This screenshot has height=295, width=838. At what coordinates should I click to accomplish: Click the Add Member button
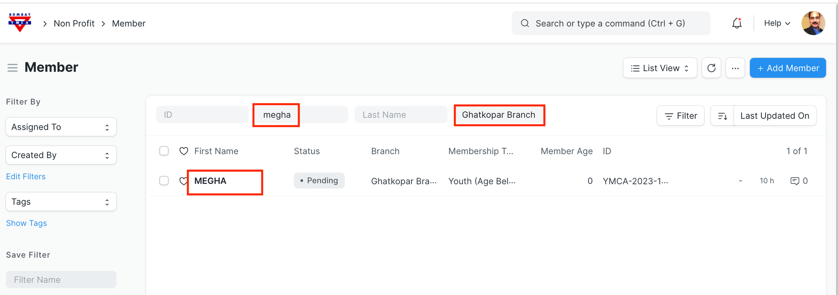coord(787,68)
